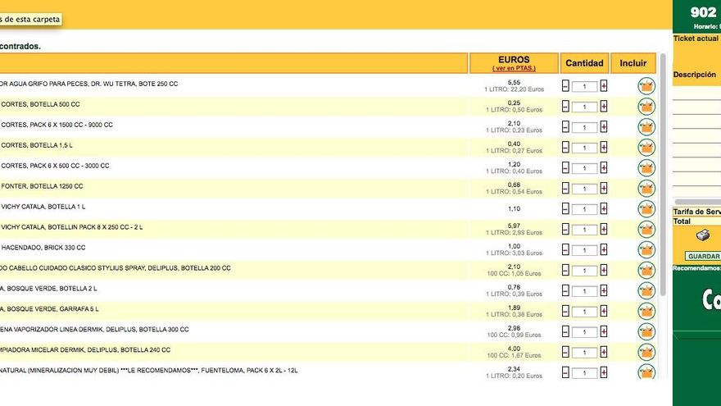Screen dimensions: 721x406
Task: Decrease quantity for Dermik vaporizador 300 CC
Action: click(x=565, y=332)
